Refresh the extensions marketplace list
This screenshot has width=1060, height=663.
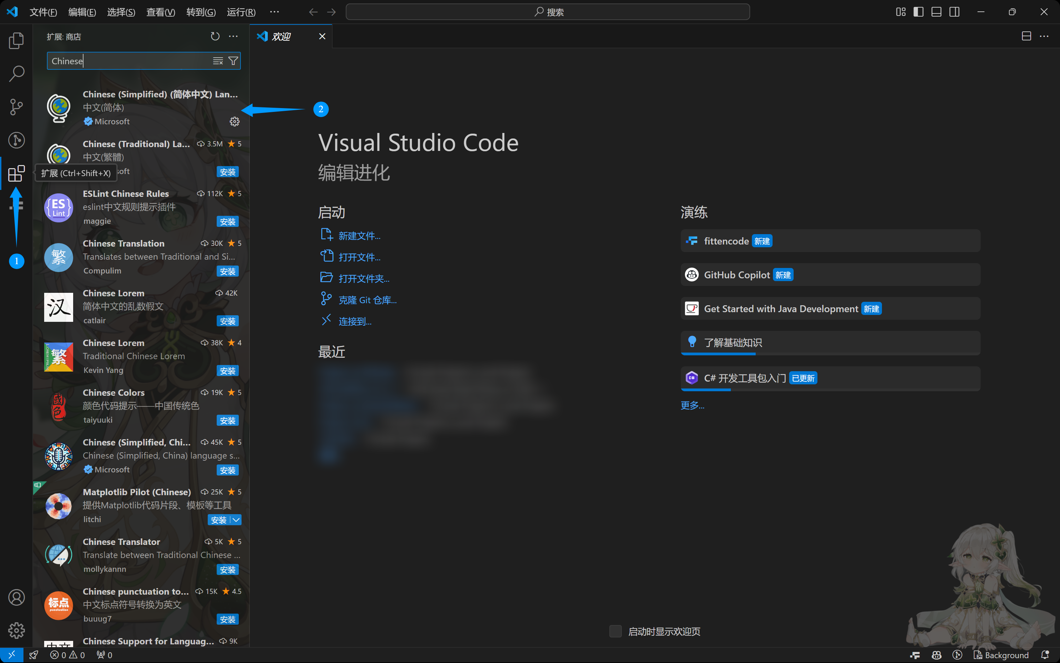coord(215,36)
